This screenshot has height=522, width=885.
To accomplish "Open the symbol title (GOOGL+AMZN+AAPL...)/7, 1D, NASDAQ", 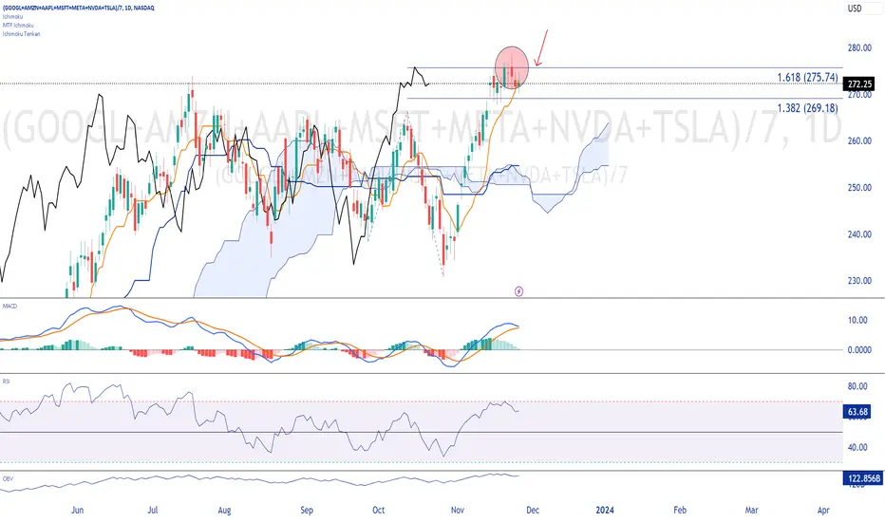I will click(x=79, y=8).
